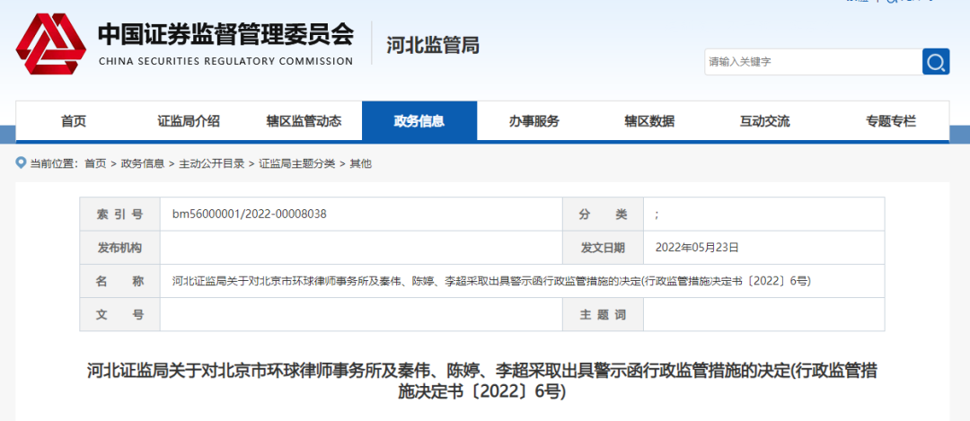
Task: Click the main article headline
Action: click(482, 382)
